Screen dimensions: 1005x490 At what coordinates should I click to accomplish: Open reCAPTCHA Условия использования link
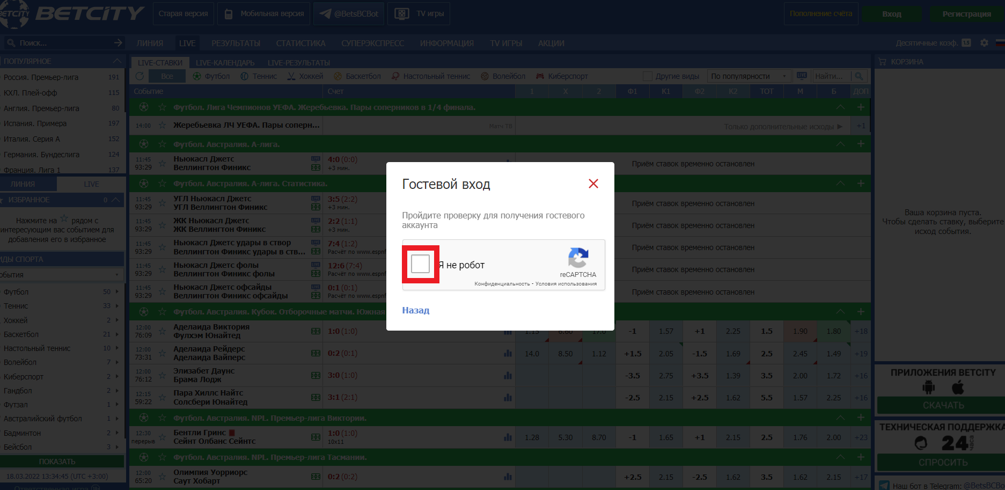[x=566, y=284]
